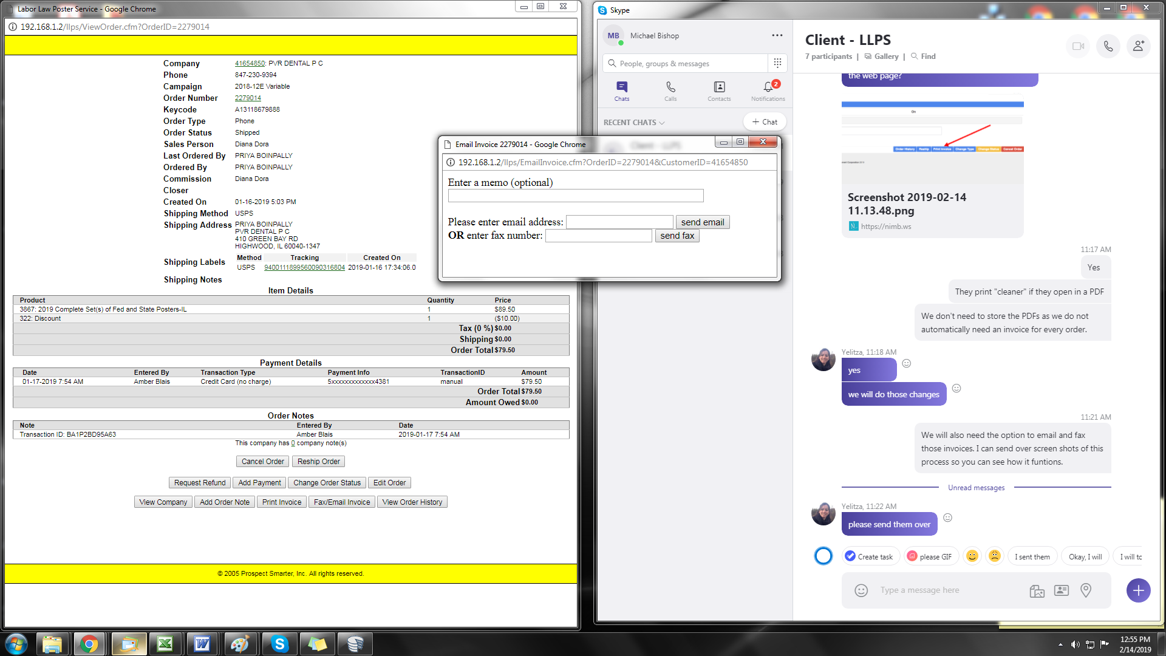This screenshot has height=656, width=1166.
Task: Click the memo text field
Action: point(575,196)
